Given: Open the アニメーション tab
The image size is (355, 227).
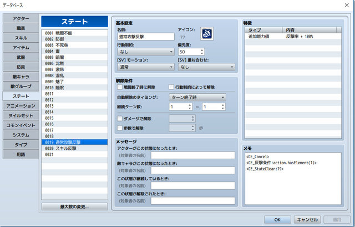Looking at the screenshot, I should 21,106.
